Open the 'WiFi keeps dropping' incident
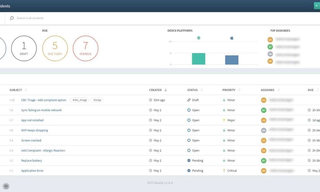 tap(35, 130)
